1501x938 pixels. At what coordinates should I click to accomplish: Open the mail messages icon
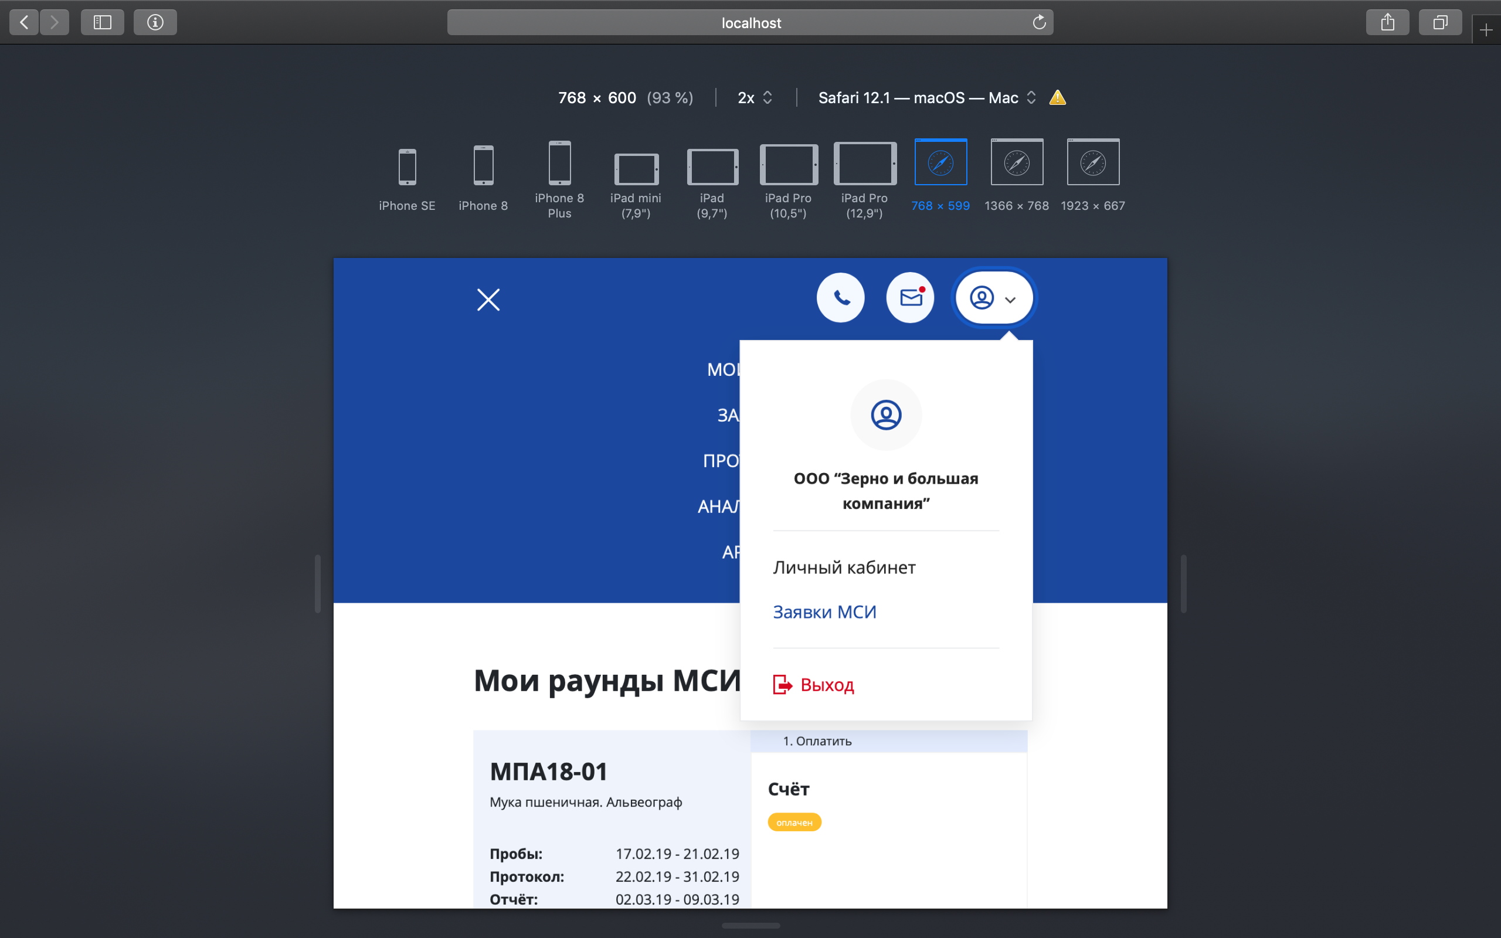click(x=910, y=298)
